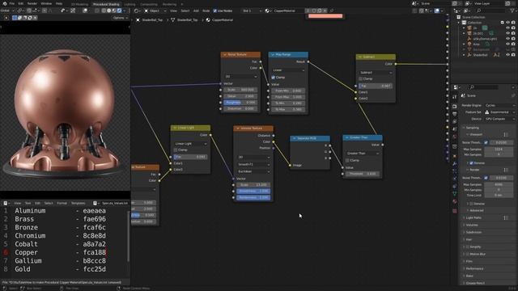Open Output properties tab icon
Viewport: 518px width, 291px height.
[x=455, y=114]
